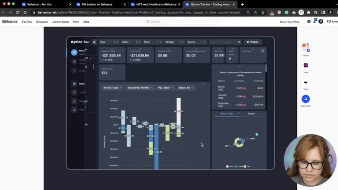Reload the page with browser refresh icon

(x=17, y=13)
